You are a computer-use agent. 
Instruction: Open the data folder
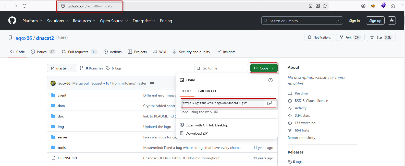(61, 106)
